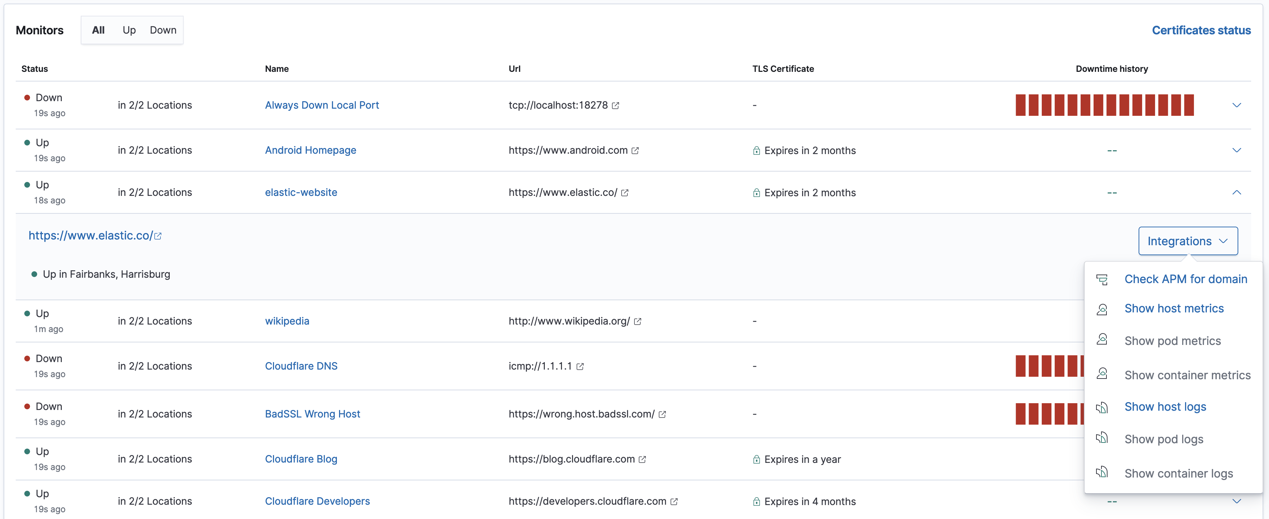
Task: Collapse the elastic-website details row
Action: (1237, 192)
